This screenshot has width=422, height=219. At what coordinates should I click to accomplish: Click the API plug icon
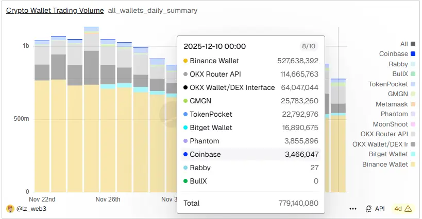pyautogui.click(x=368, y=209)
